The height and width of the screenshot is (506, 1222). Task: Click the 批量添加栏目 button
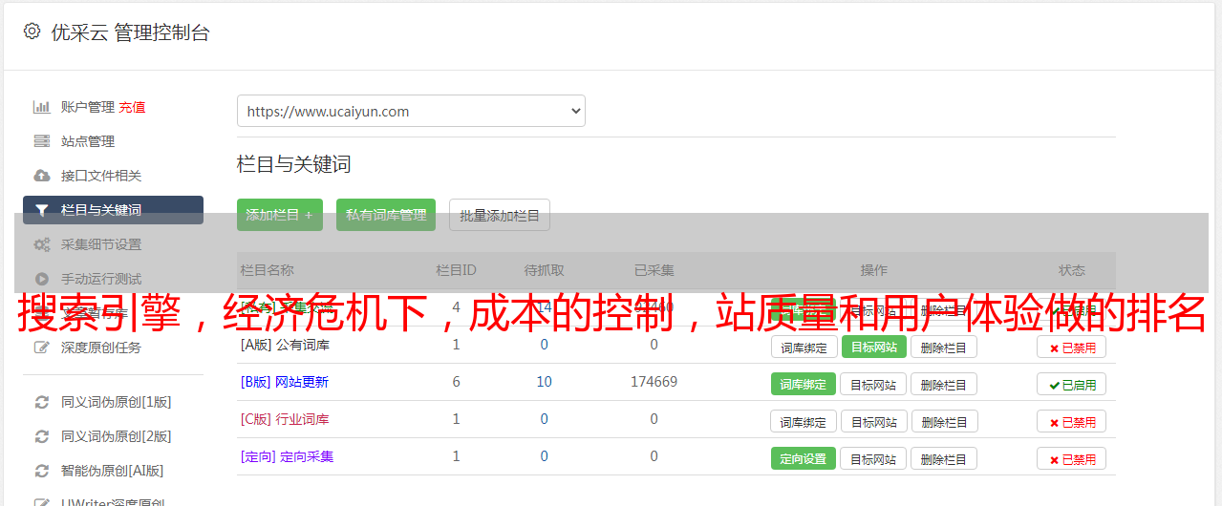[500, 215]
